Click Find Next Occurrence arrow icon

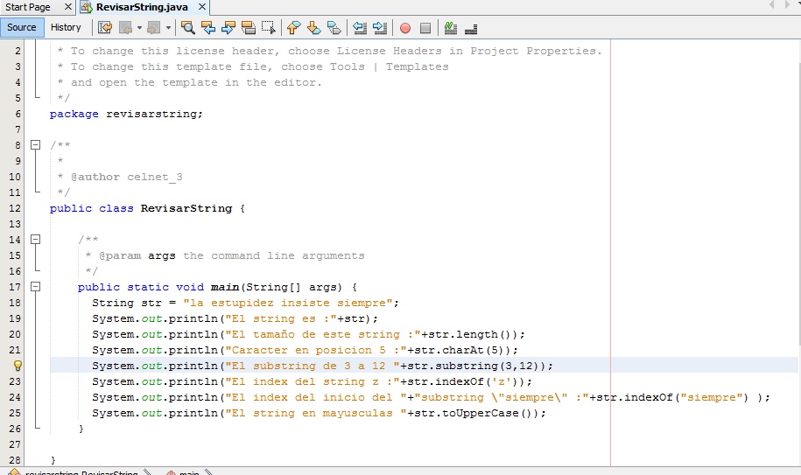tap(228, 28)
